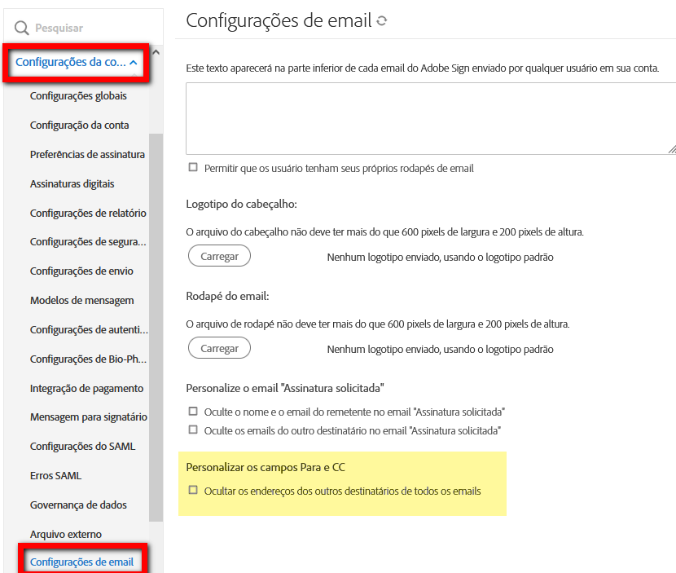
Task: Open Arquivo externo settings
Action: click(x=68, y=534)
